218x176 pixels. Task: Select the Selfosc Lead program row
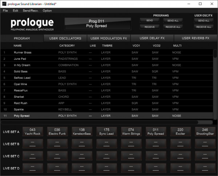(x=106, y=78)
